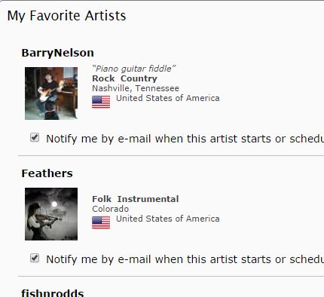324x297 pixels.
Task: Select the Rock genre tag
Action: coord(103,78)
